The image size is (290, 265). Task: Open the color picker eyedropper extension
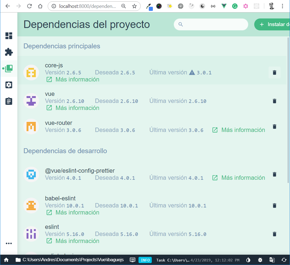point(149,7)
